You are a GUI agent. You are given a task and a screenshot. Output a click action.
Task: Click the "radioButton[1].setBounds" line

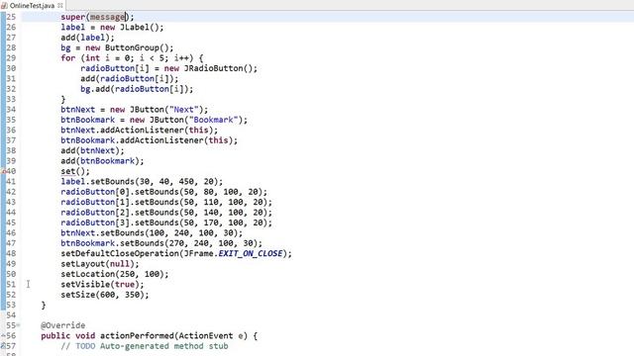click(x=166, y=202)
